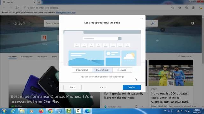
Task: Launch Internet Explorer from taskbar
Action: 13,111
